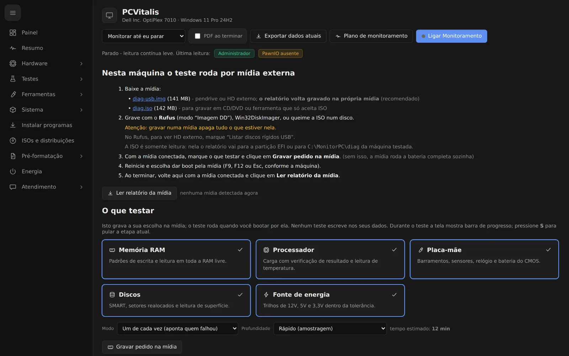The height and width of the screenshot is (356, 569).
Task: Click the Instalar programas download icon
Action: (13, 125)
